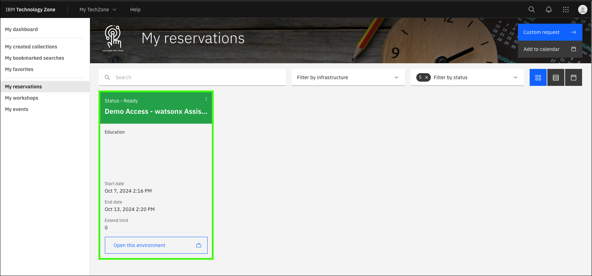Switch to calendar view
The height and width of the screenshot is (276, 592).
click(x=573, y=77)
